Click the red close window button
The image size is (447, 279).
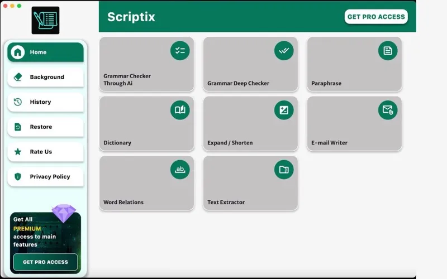tap(6, 6)
